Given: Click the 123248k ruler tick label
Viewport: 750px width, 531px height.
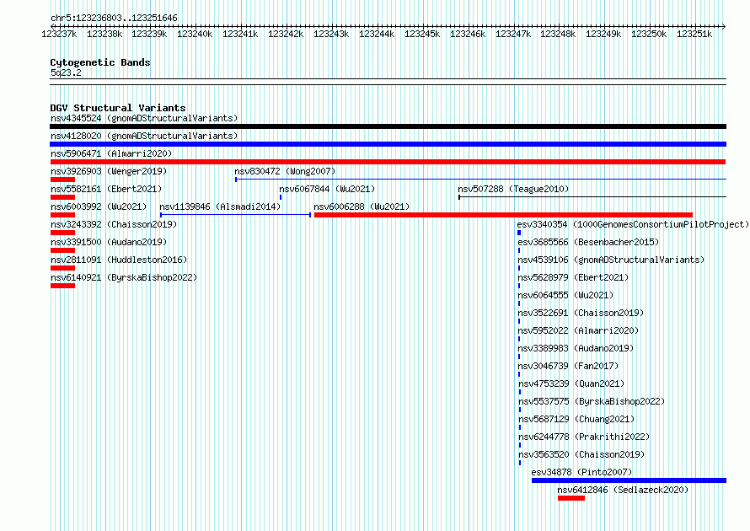Looking at the screenshot, I should click(558, 34).
